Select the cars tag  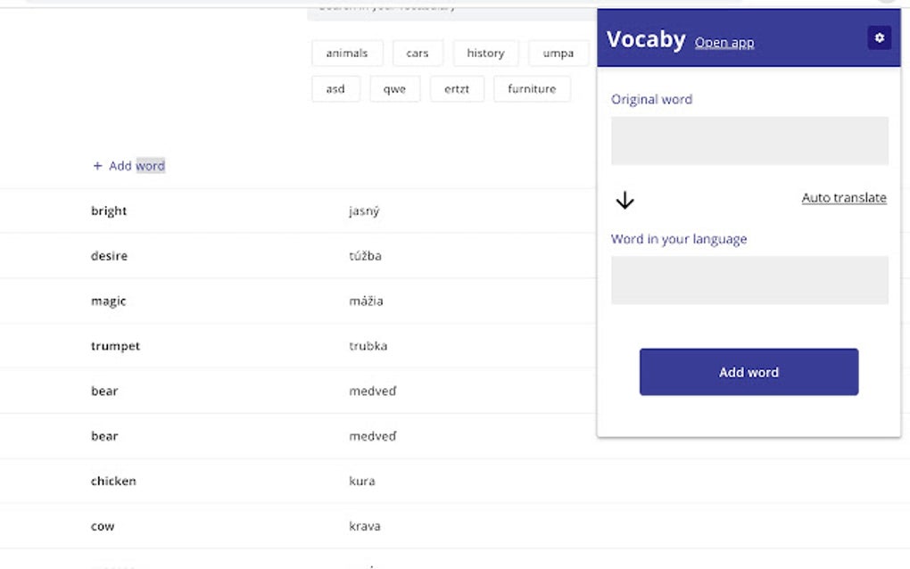tap(418, 54)
